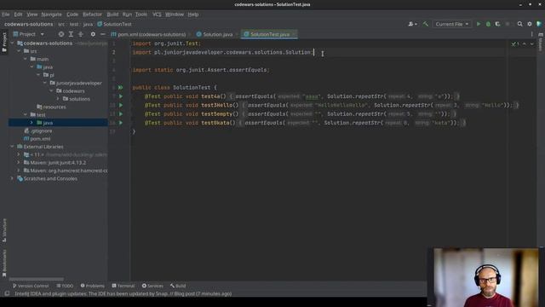Toggle the Project side tool window button

[4, 42]
